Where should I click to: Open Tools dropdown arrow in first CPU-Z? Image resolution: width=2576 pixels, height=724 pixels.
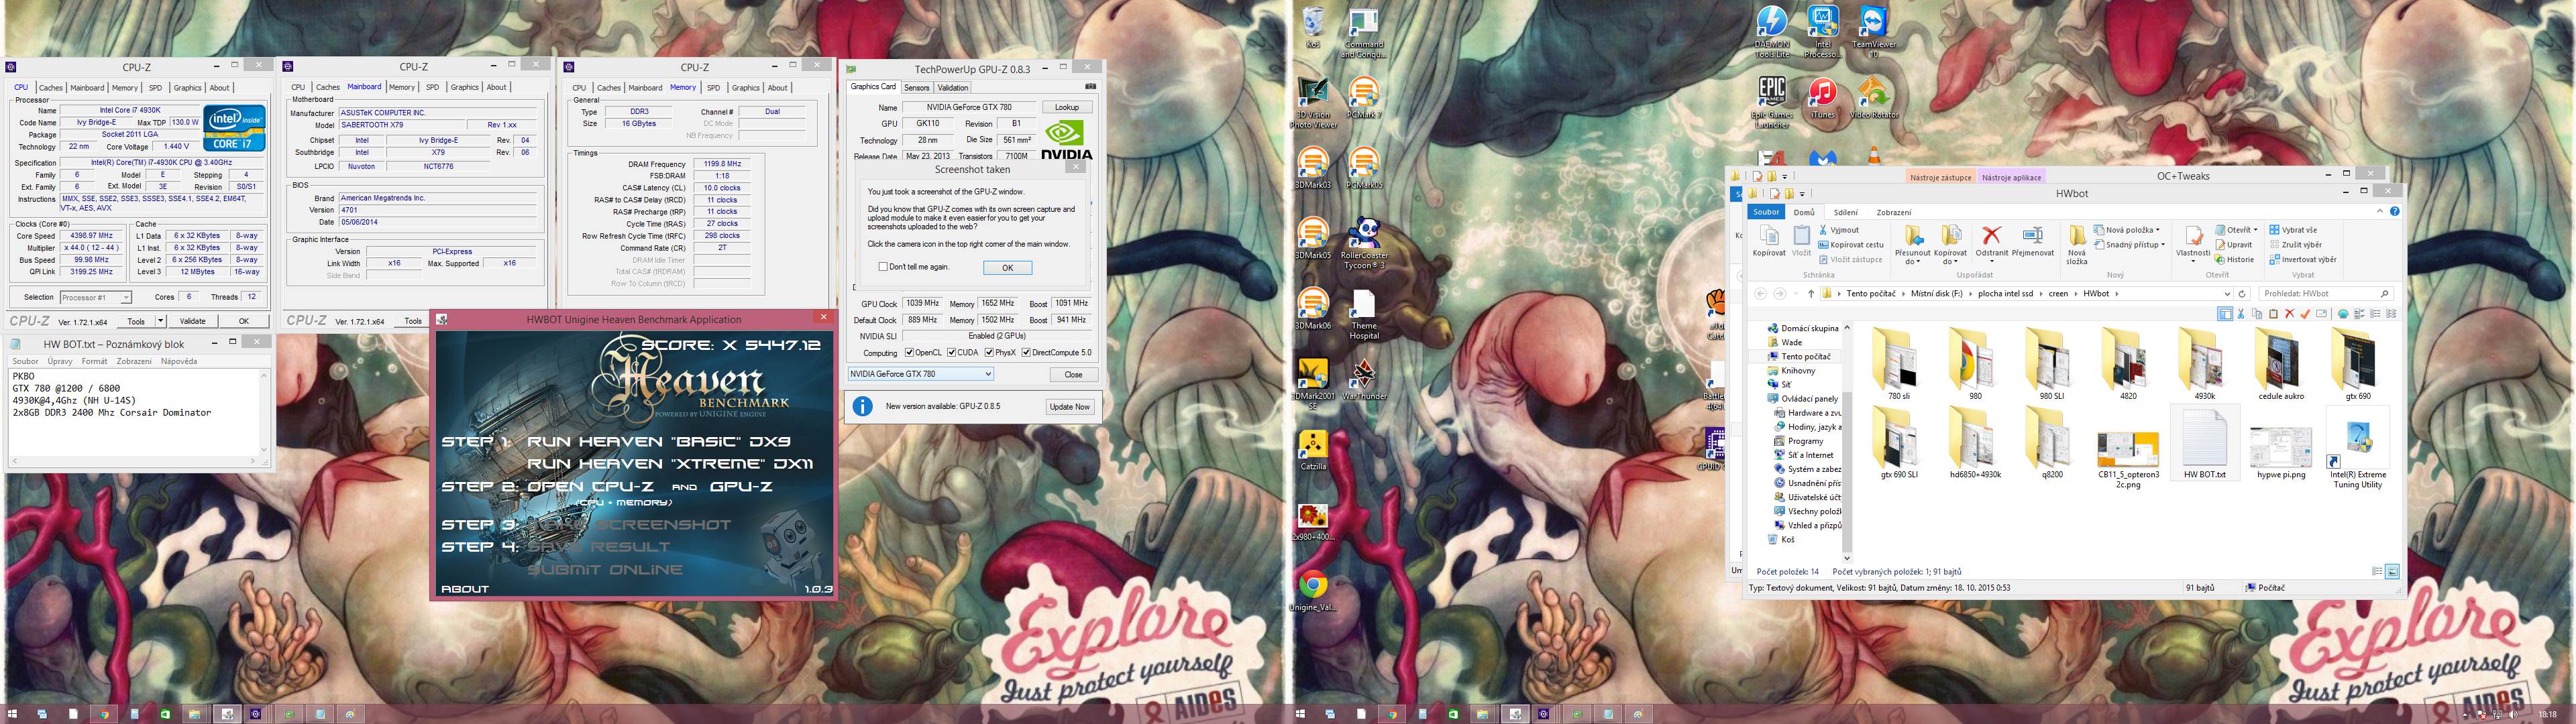[x=162, y=321]
